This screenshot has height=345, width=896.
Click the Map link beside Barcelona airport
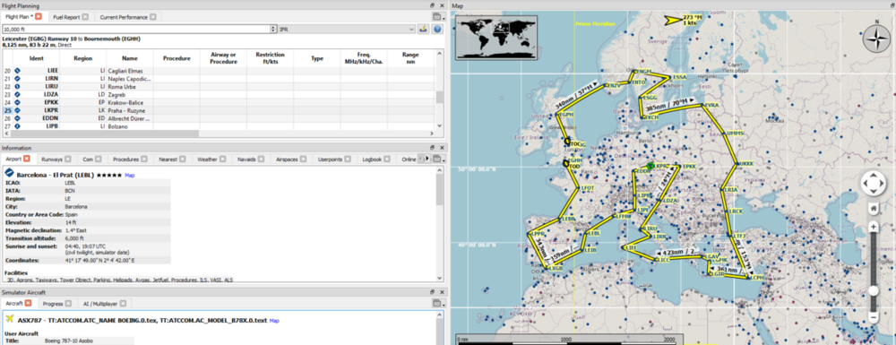click(x=130, y=175)
